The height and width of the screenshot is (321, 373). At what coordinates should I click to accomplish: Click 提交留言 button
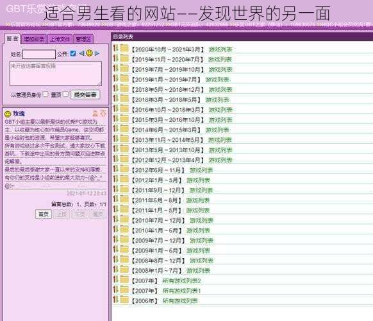[x=85, y=94]
